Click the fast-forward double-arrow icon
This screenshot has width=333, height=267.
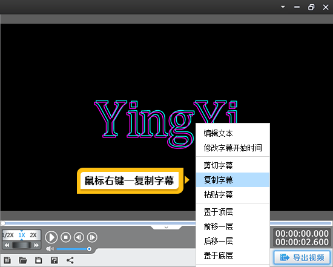click(x=36, y=245)
